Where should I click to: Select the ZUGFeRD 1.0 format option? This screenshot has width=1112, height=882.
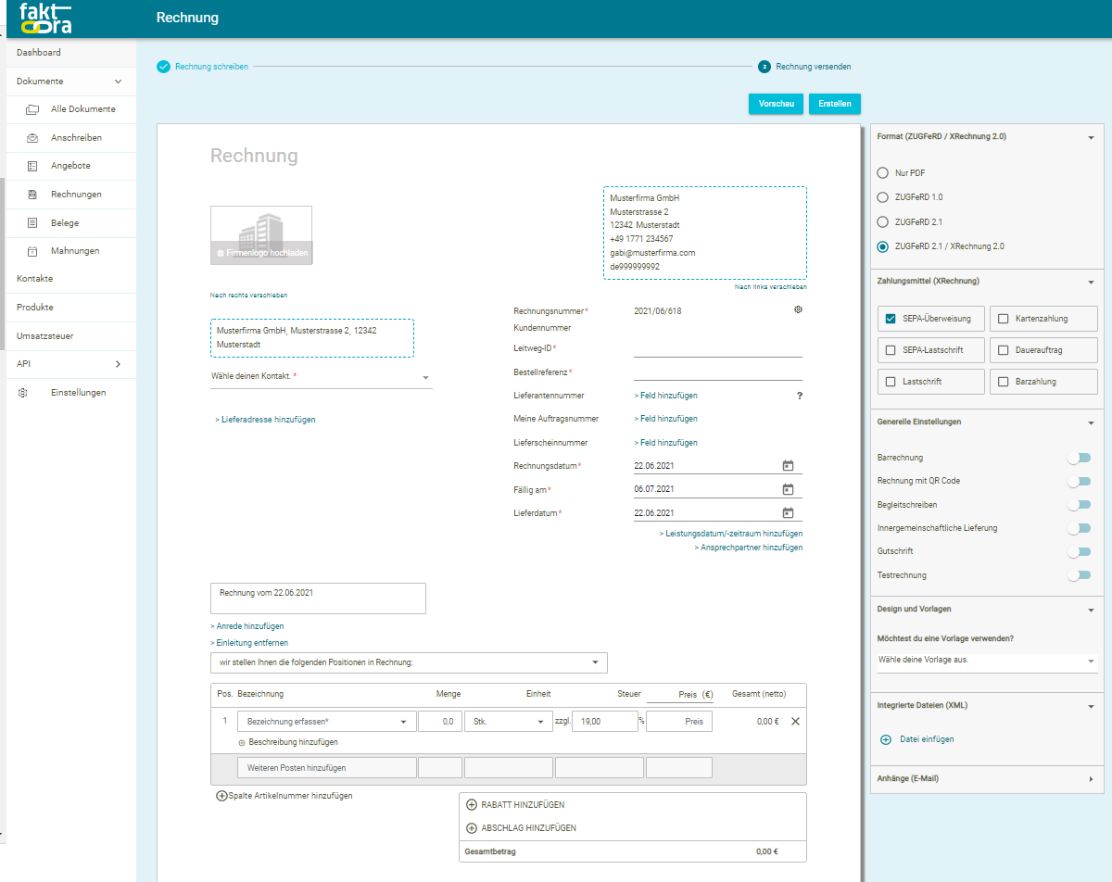point(882,196)
